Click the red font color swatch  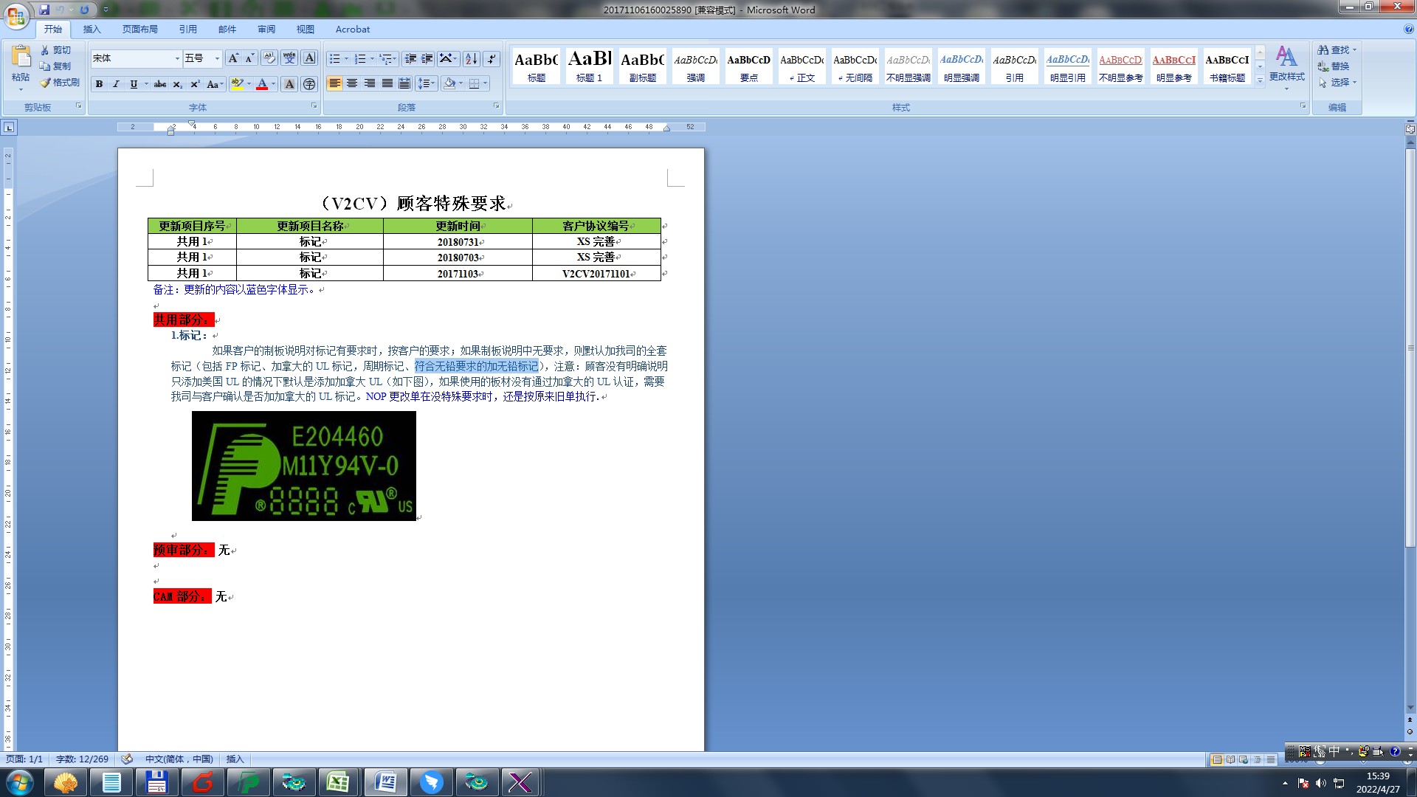coord(262,84)
